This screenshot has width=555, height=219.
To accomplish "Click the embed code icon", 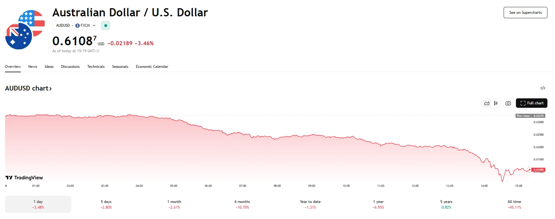I will coord(543,88).
